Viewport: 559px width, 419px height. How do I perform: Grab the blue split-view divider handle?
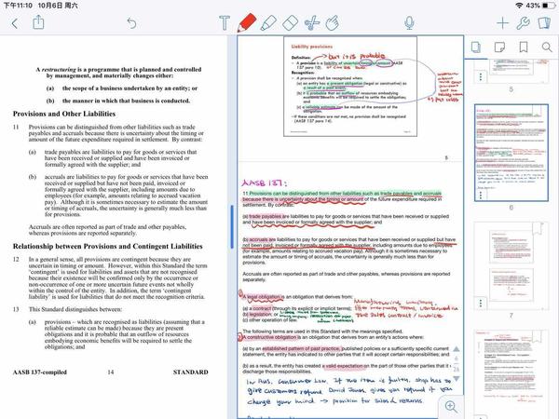pyautogui.click(x=232, y=226)
